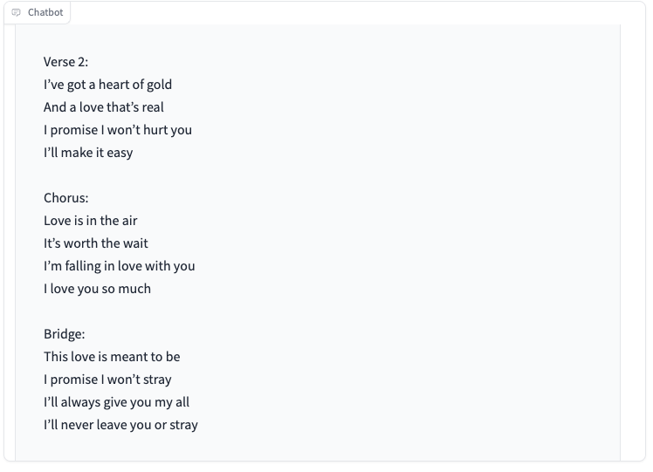The image size is (653, 472).
Task: Click the line 'I promise I won't stray'
Action: pos(108,380)
